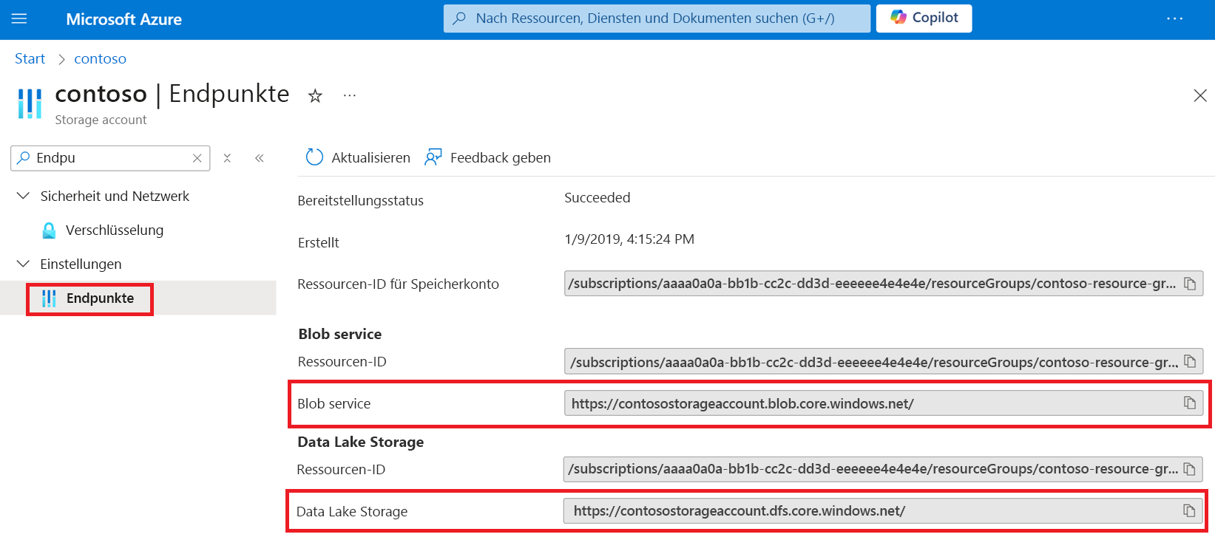
Task: Open the hamburger portal menu
Action: click(x=19, y=19)
